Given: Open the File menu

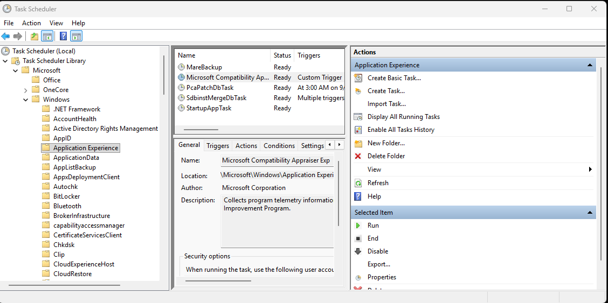Looking at the screenshot, I should 9,23.
